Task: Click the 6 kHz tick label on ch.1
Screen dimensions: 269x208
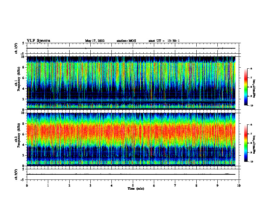Action: (23, 78)
